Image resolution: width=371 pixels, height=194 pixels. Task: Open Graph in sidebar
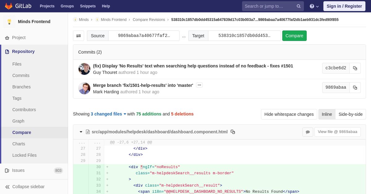pyautogui.click(x=18, y=121)
